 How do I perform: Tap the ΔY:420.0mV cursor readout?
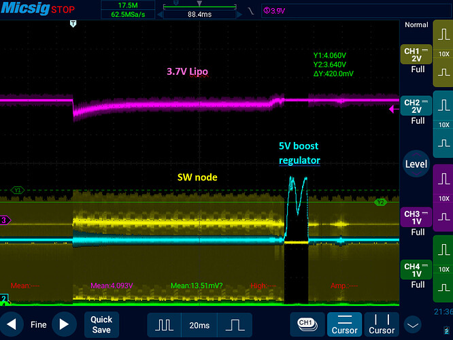(333, 73)
